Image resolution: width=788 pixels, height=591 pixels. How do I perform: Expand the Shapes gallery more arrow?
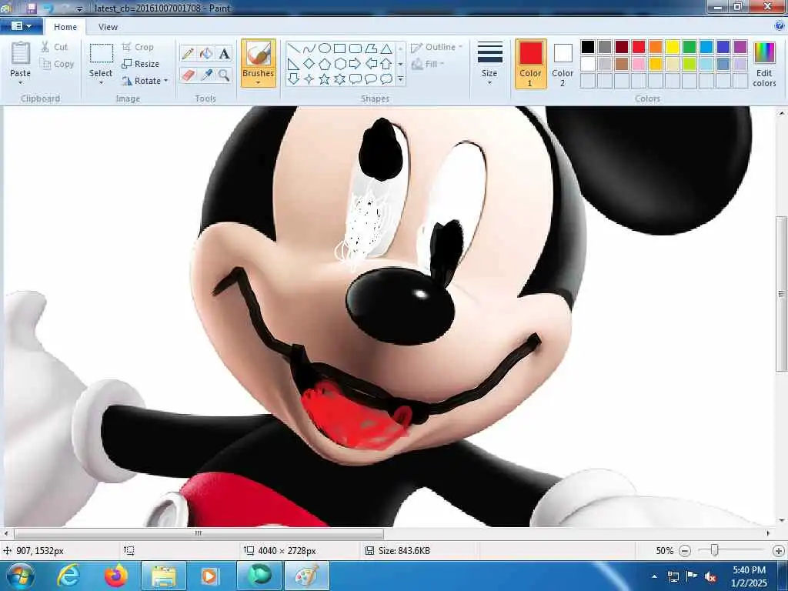[x=400, y=79]
